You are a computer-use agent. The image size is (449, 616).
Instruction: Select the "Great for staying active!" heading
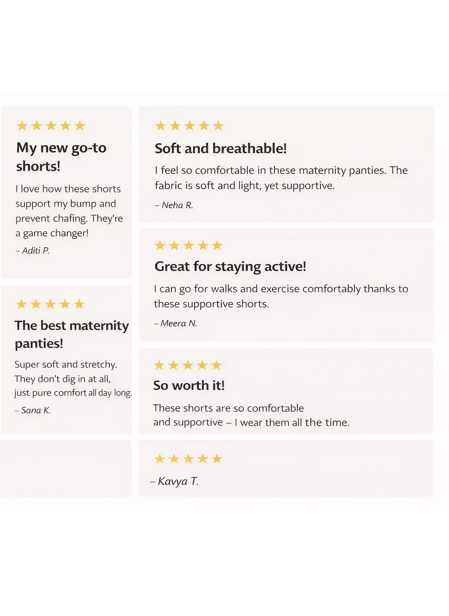[230, 266]
